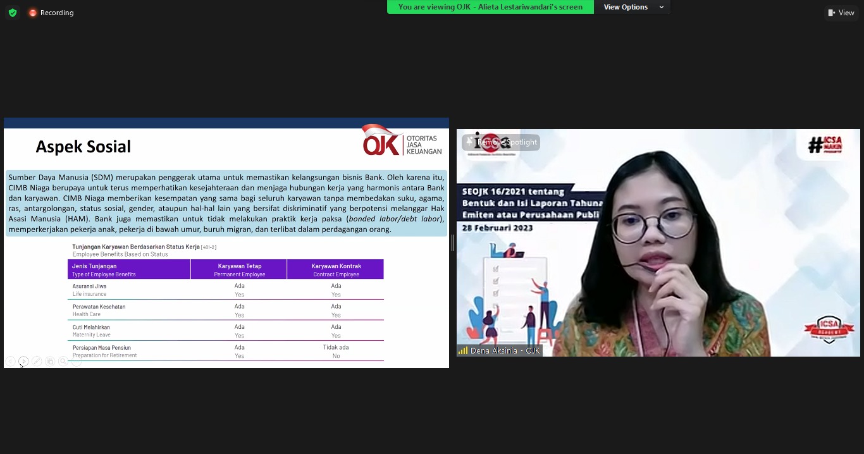Click the magnifier zoom icon on slide
This screenshot has width=864, height=454.
click(63, 361)
